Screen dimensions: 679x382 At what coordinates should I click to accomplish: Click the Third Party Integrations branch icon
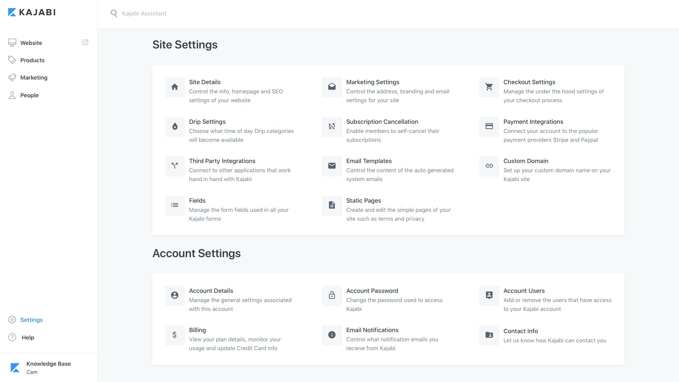coord(175,166)
